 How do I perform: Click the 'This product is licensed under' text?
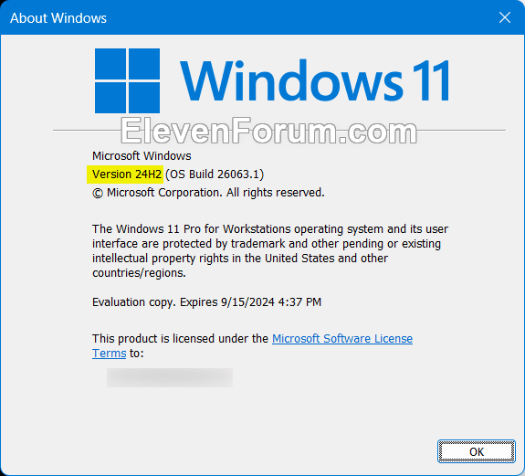click(x=180, y=338)
